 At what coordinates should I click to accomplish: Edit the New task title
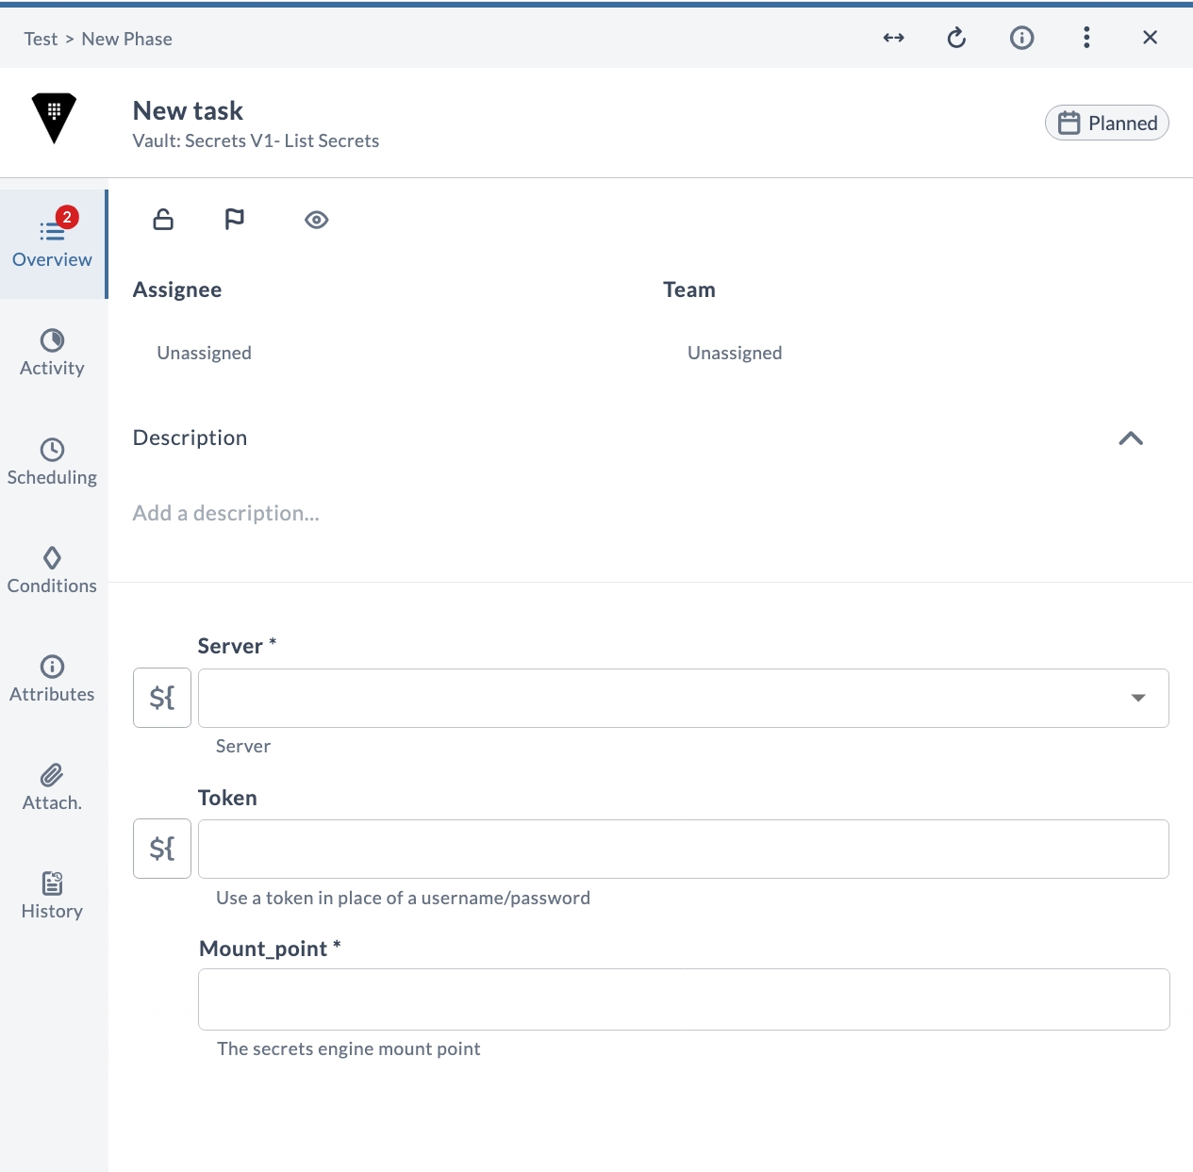coord(188,110)
